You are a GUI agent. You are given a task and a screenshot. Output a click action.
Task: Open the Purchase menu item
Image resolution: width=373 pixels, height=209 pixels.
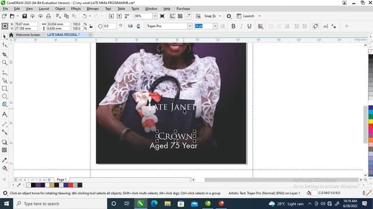coord(183,9)
